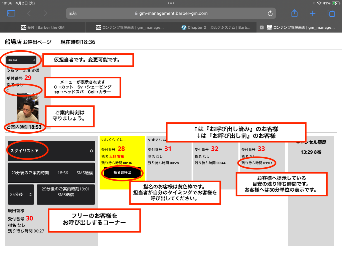342x256 pixels.
Task: Open a new tab with plus icon
Action: coord(312,13)
